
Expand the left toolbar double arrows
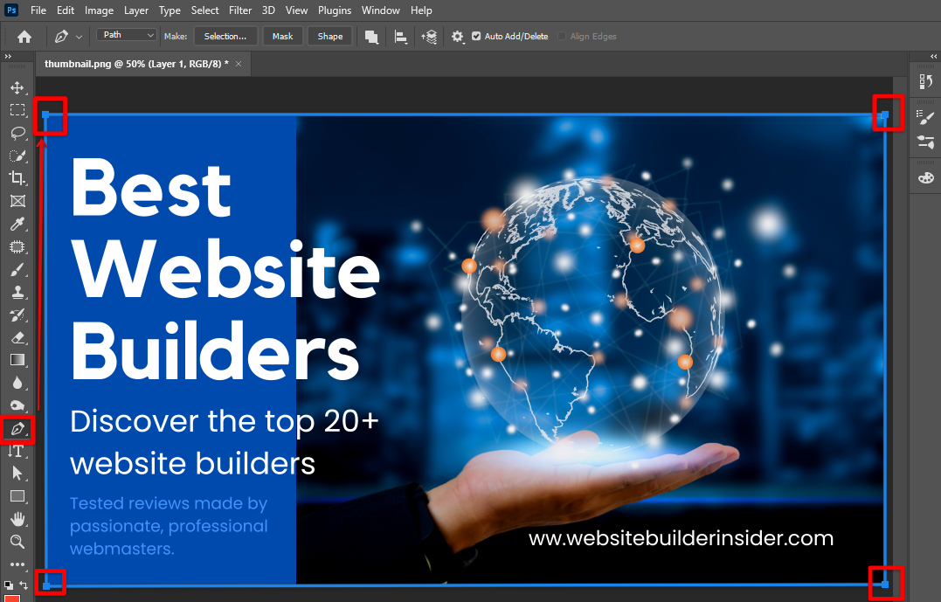click(8, 56)
